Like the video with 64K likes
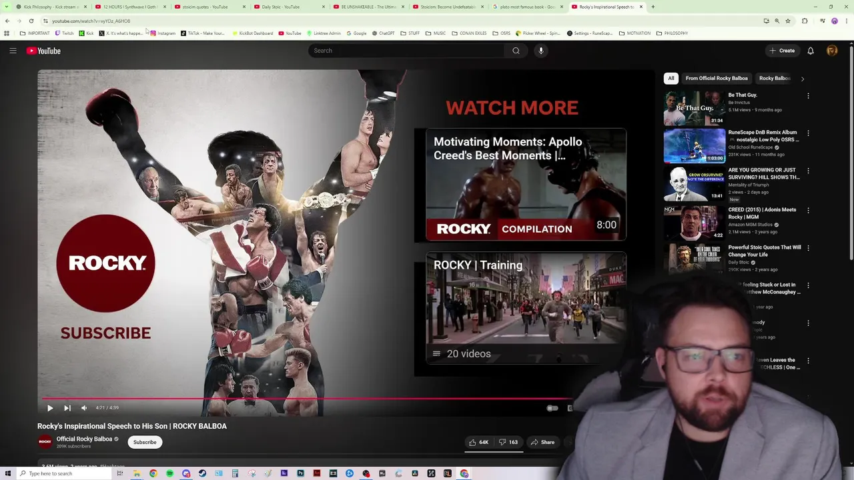 [478, 442]
